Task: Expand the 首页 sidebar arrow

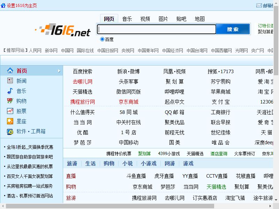Action: pos(59,71)
